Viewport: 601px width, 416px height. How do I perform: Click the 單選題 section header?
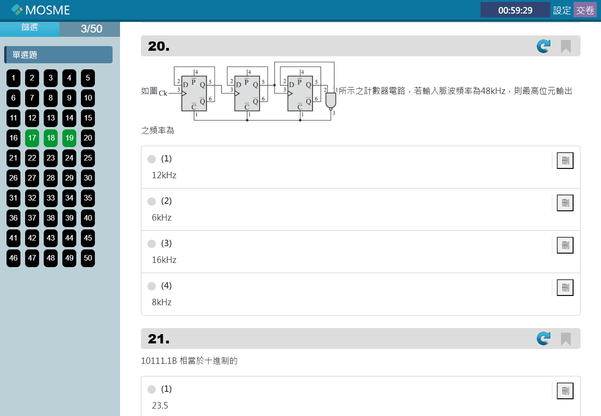tap(59, 55)
